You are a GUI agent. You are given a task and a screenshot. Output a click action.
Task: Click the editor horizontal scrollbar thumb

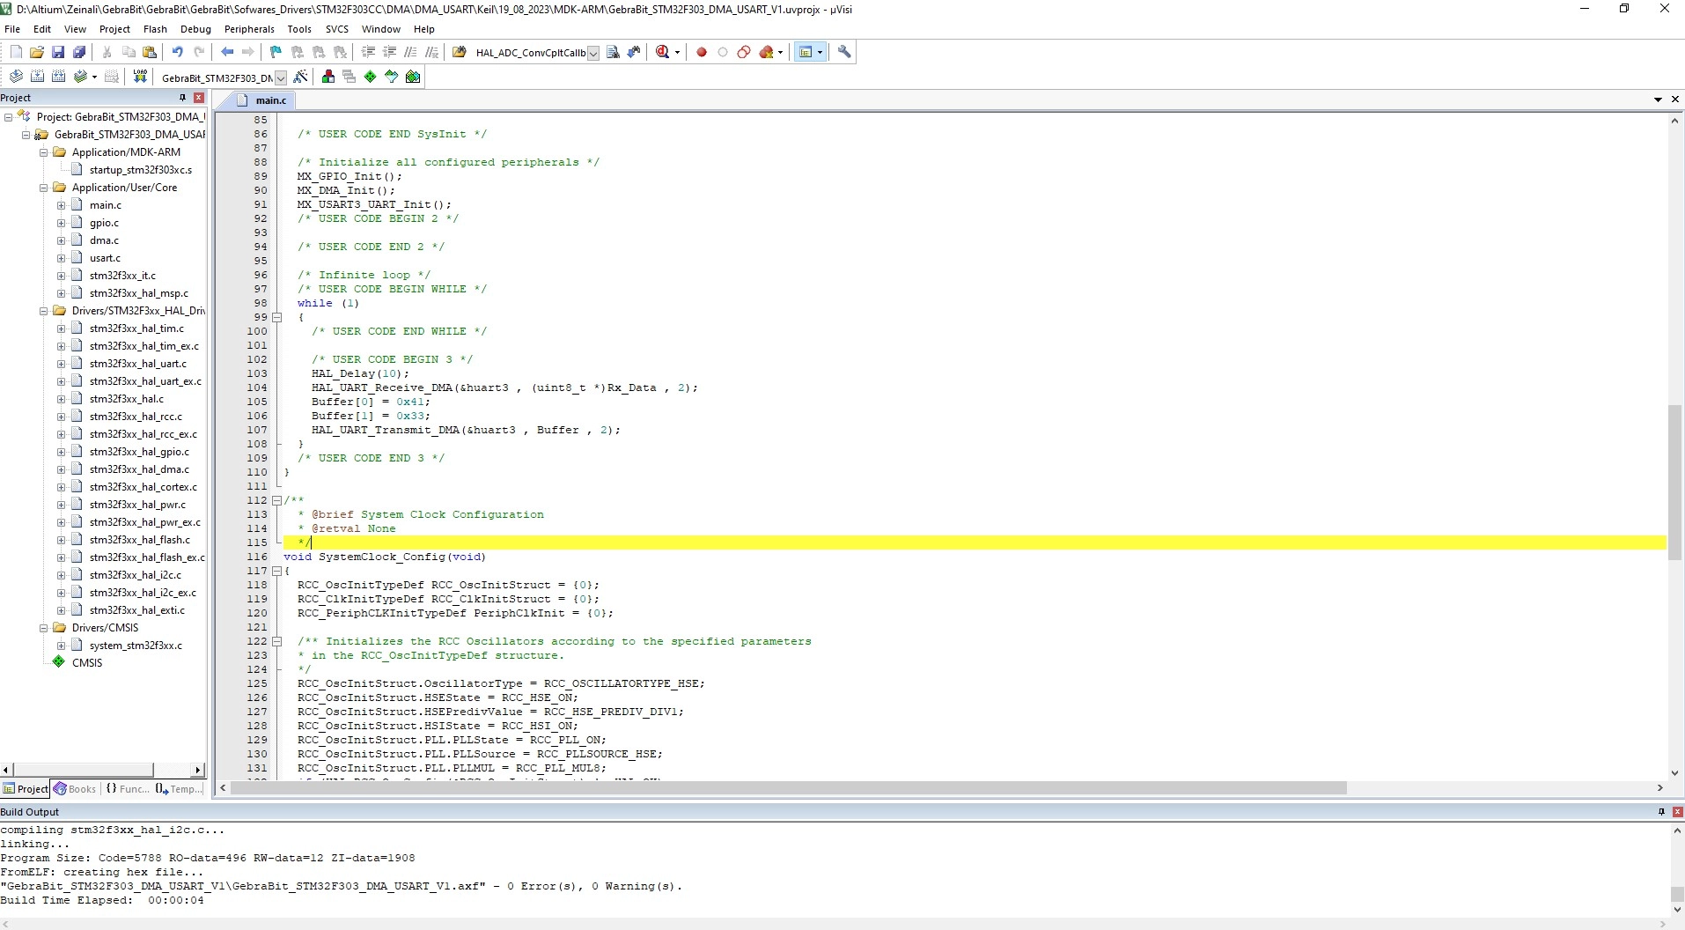pos(788,788)
